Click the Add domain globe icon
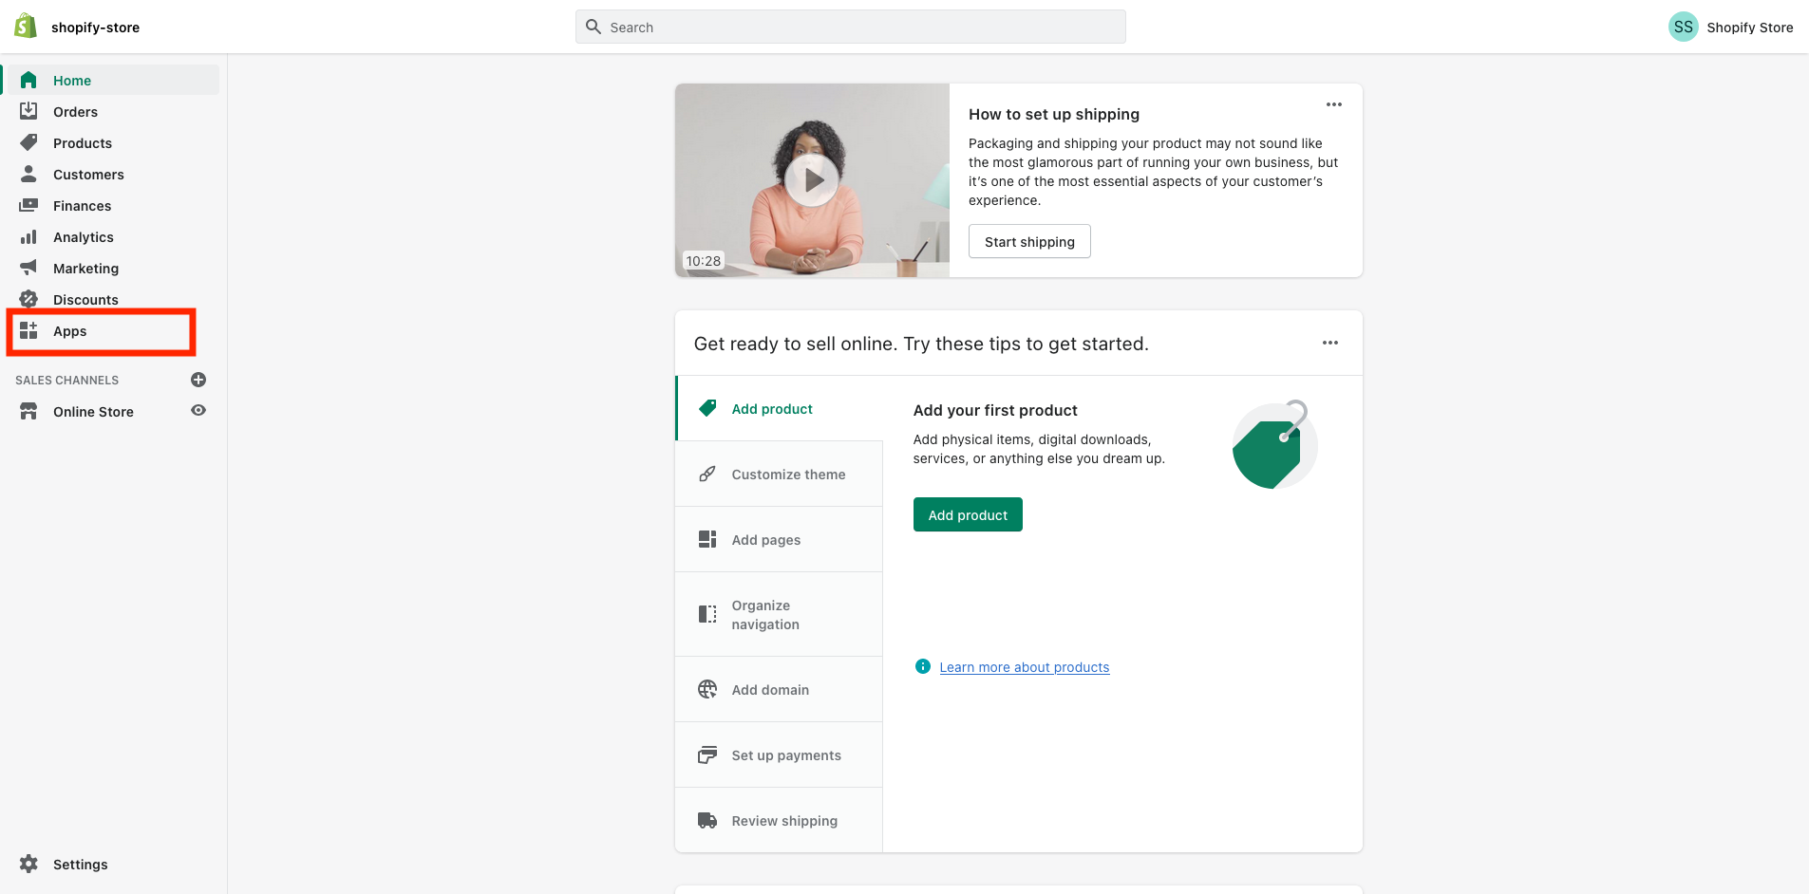 coord(707,689)
